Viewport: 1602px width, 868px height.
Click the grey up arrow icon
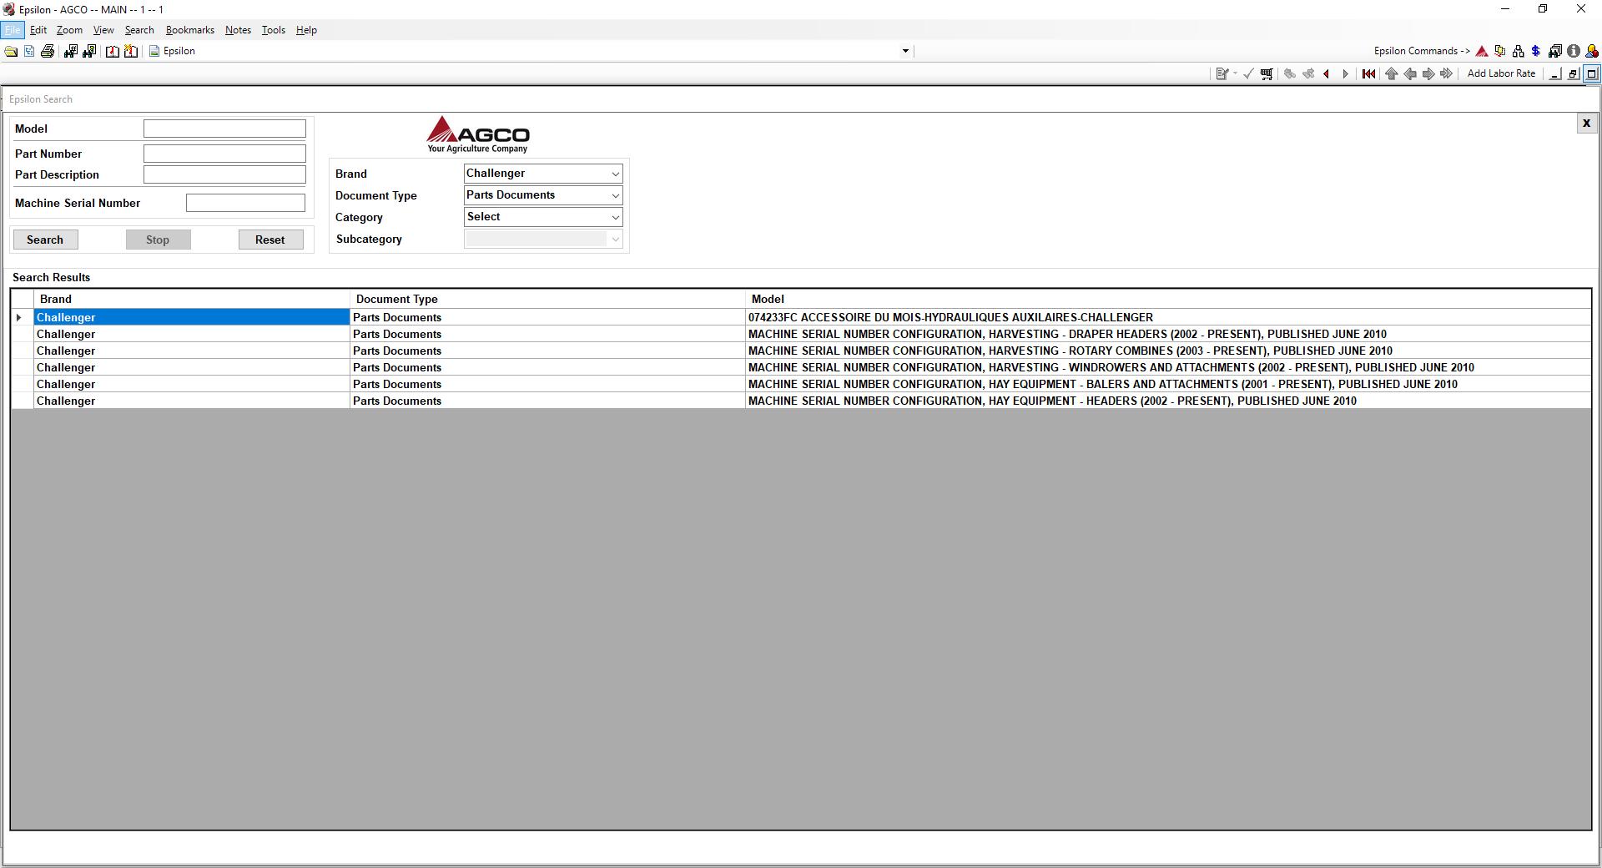pos(1391,74)
